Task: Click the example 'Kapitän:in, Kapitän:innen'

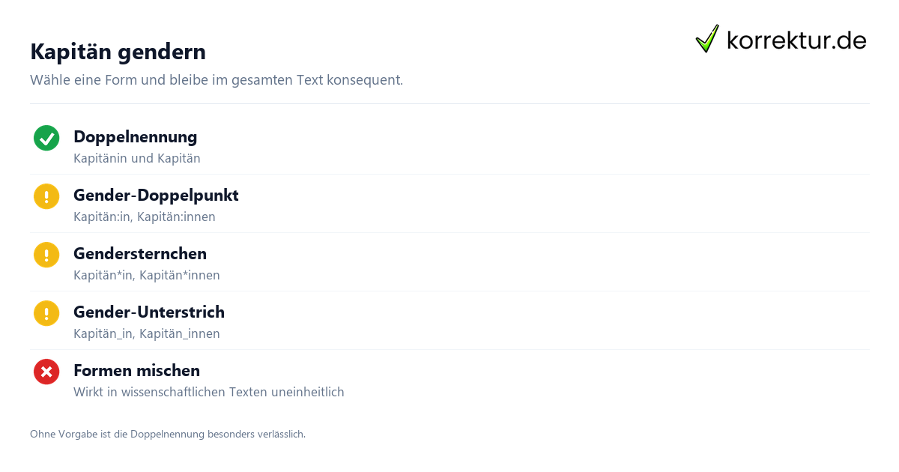Action: tap(145, 217)
